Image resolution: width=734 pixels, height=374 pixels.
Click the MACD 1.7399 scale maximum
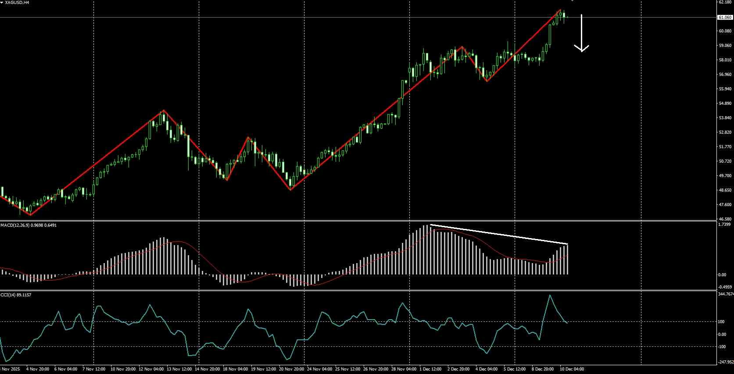725,224
